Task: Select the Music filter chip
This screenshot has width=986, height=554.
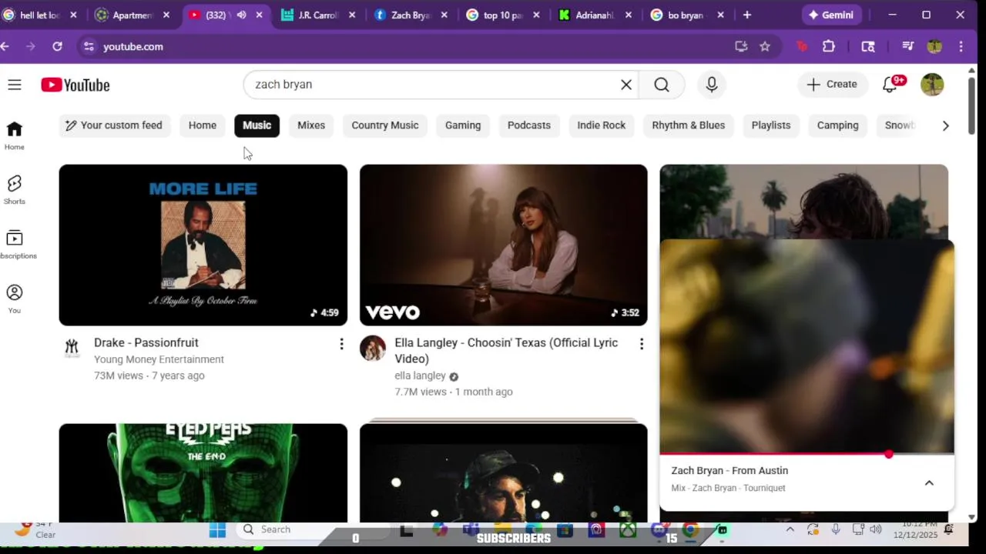Action: (257, 125)
